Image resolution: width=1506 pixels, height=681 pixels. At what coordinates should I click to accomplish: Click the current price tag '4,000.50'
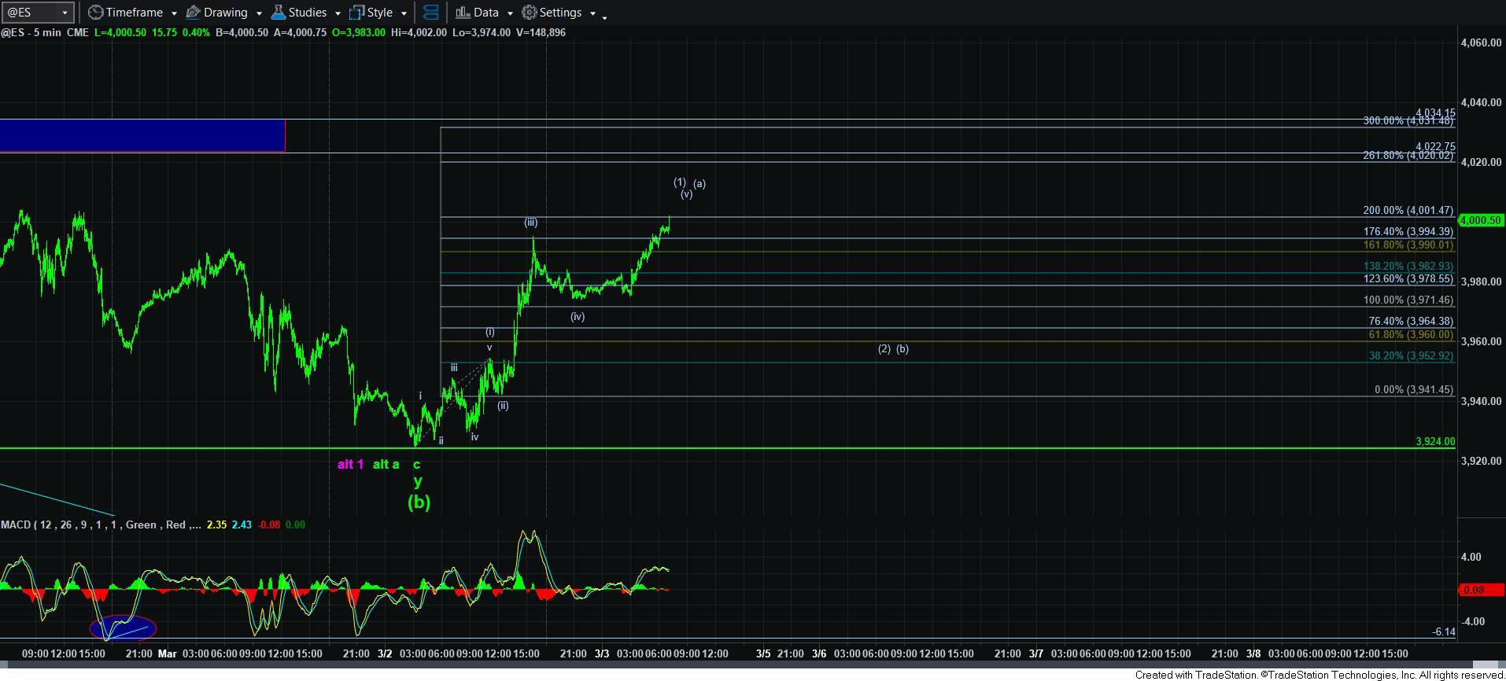pyautogui.click(x=1481, y=220)
